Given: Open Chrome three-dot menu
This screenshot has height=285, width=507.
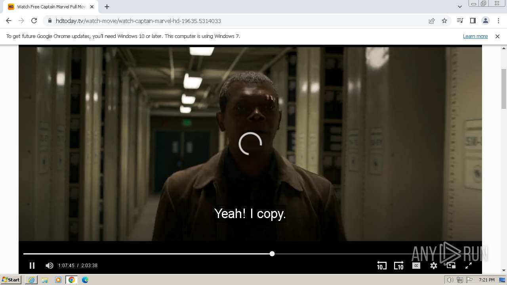Looking at the screenshot, I should tap(498, 21).
